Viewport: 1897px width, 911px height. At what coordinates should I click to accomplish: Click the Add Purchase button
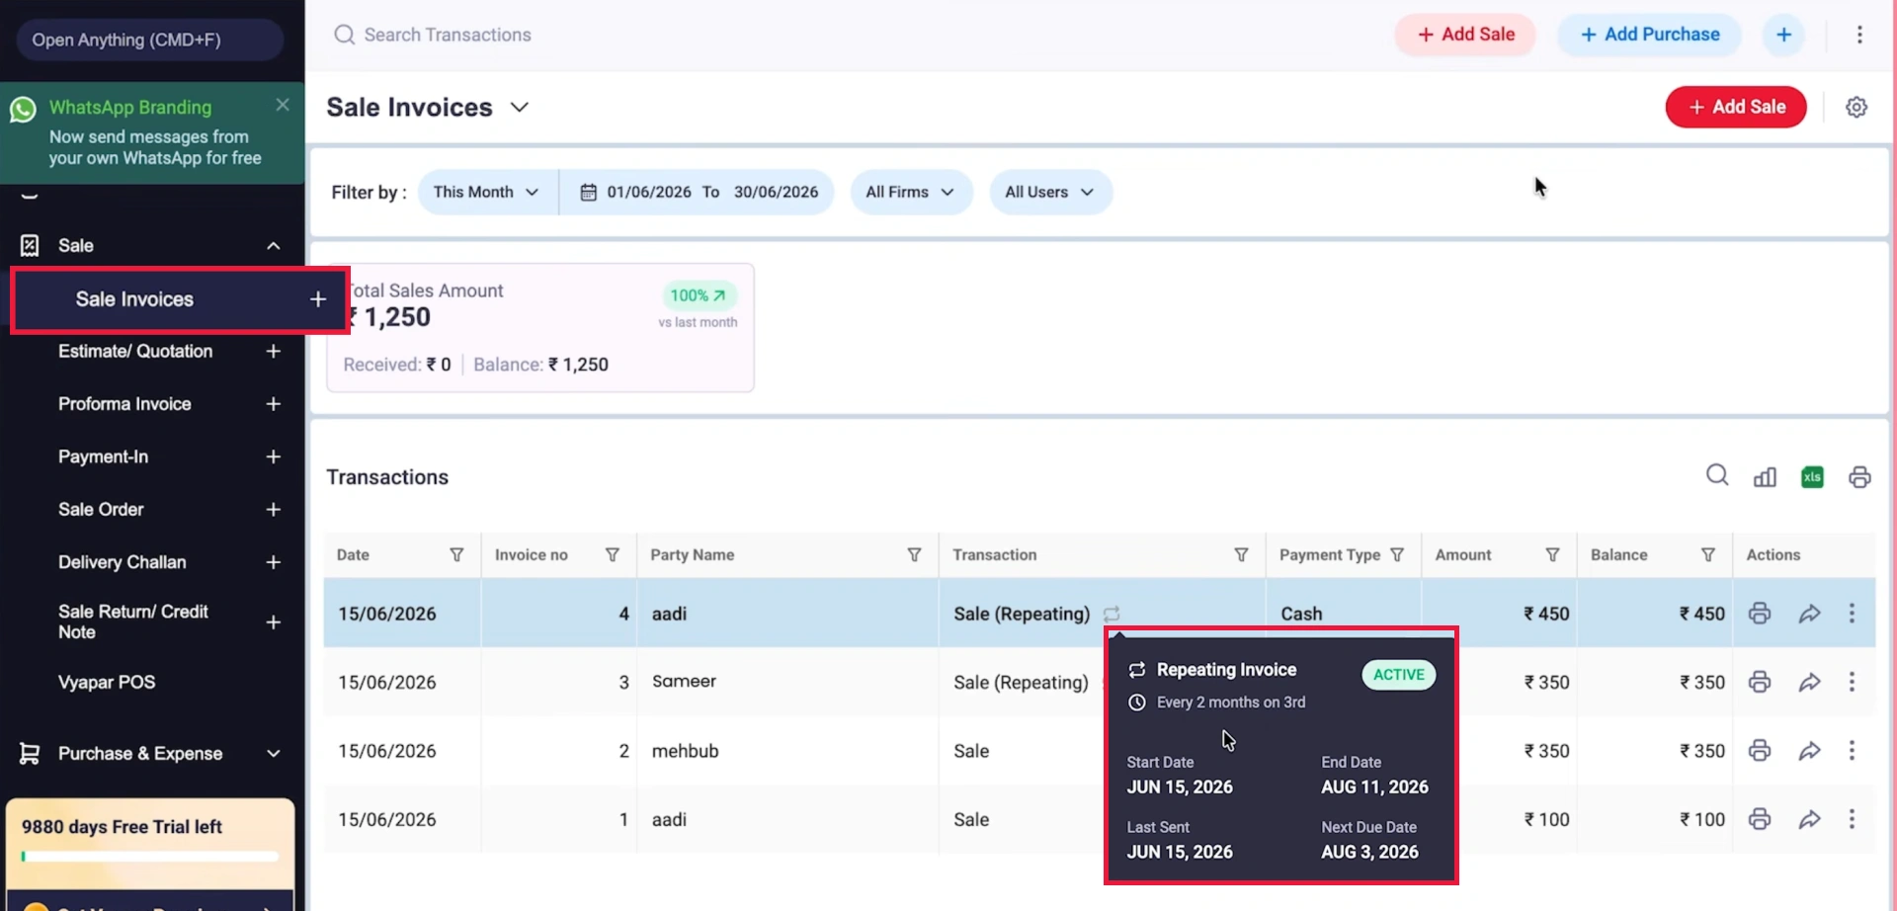click(x=1649, y=35)
